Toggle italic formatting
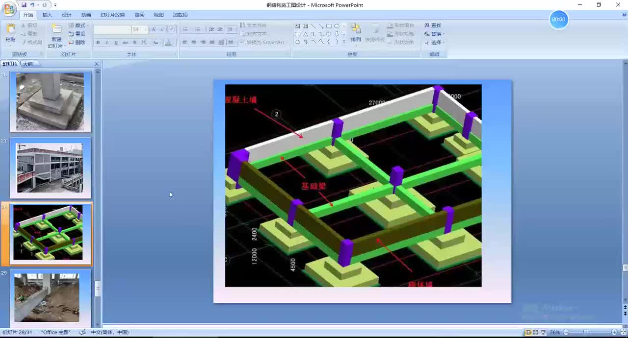This screenshot has height=338, width=628. 107,43
